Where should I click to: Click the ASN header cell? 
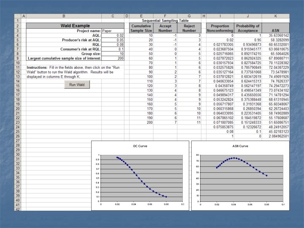[275, 28]
